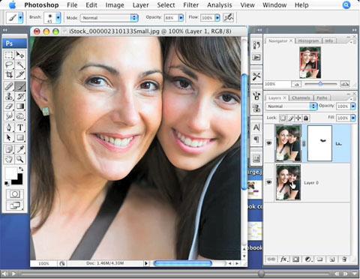Toggle lock image pixels
This screenshot has width=360, height=279.
point(290,118)
